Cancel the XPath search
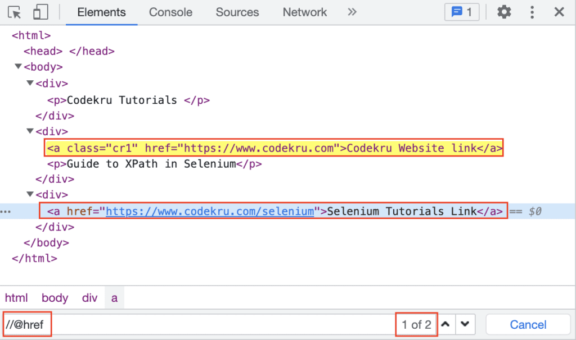Viewport: 576px width, 340px height. pos(528,324)
